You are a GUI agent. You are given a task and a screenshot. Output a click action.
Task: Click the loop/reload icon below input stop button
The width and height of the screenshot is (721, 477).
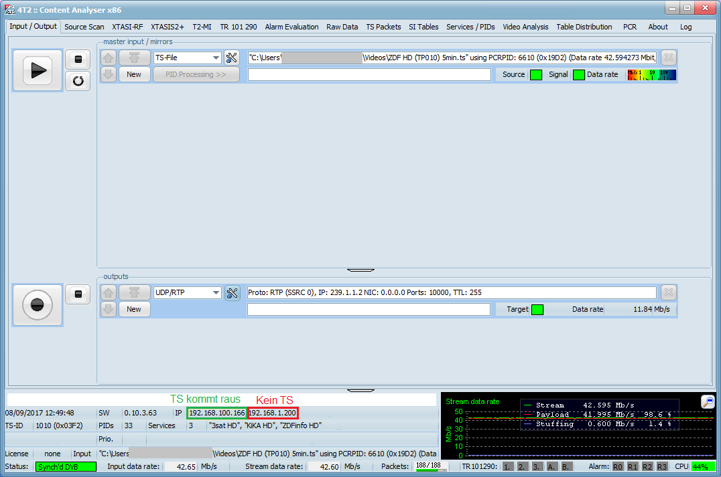click(78, 82)
